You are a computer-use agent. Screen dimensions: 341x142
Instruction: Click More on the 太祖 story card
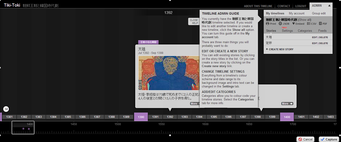tap(195, 104)
